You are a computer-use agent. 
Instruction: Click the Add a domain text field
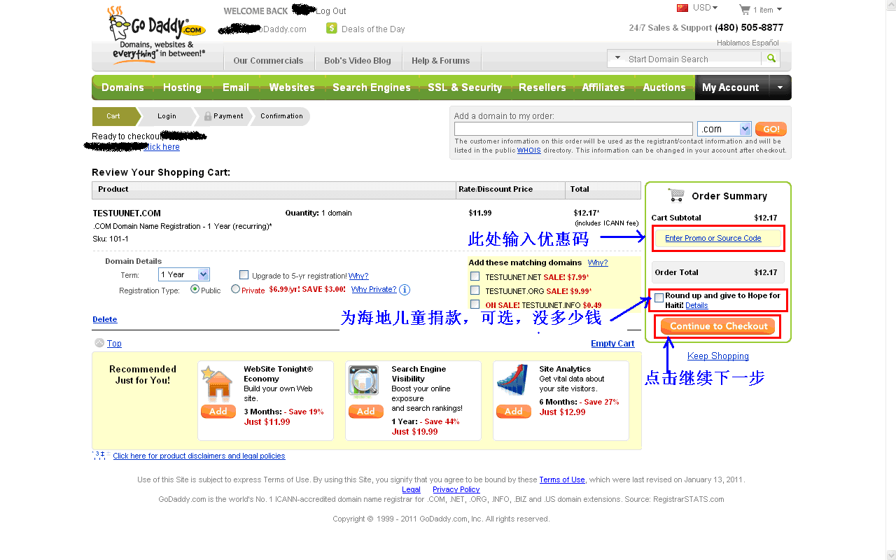(x=573, y=129)
